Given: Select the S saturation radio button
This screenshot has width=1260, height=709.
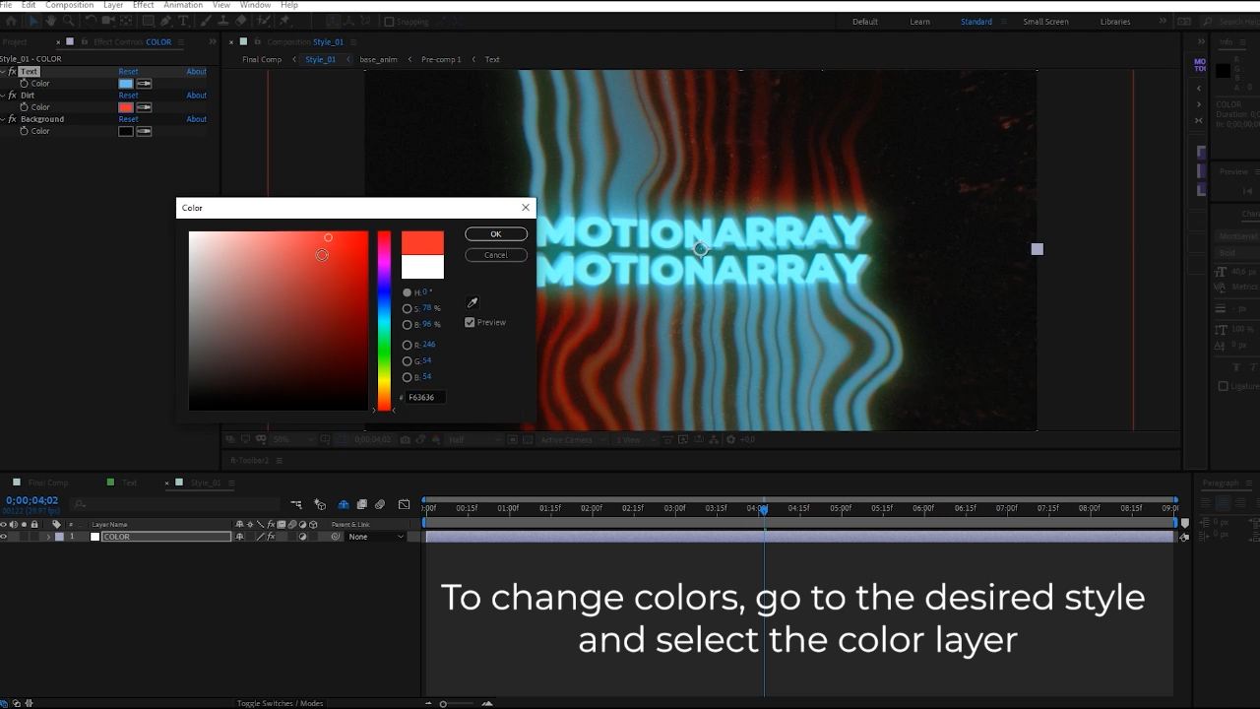Looking at the screenshot, I should pos(408,309).
